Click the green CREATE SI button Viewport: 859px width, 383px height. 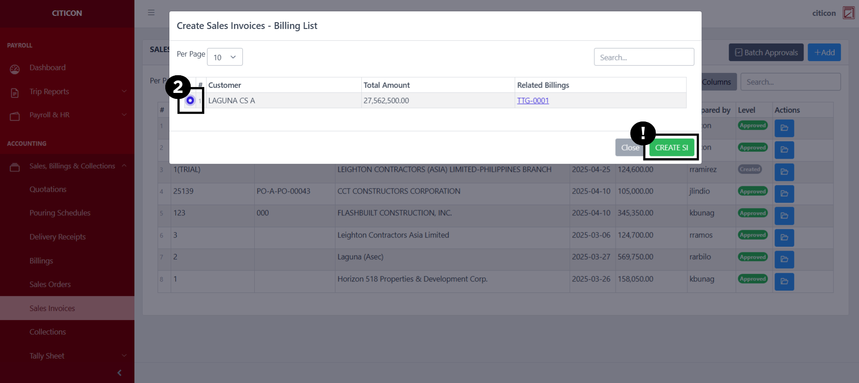click(x=671, y=148)
